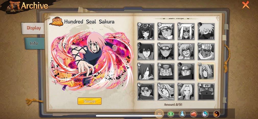The height and width of the screenshot is (119, 258).
Task: Filter ninjas by red fist type
Action: (194, 114)
